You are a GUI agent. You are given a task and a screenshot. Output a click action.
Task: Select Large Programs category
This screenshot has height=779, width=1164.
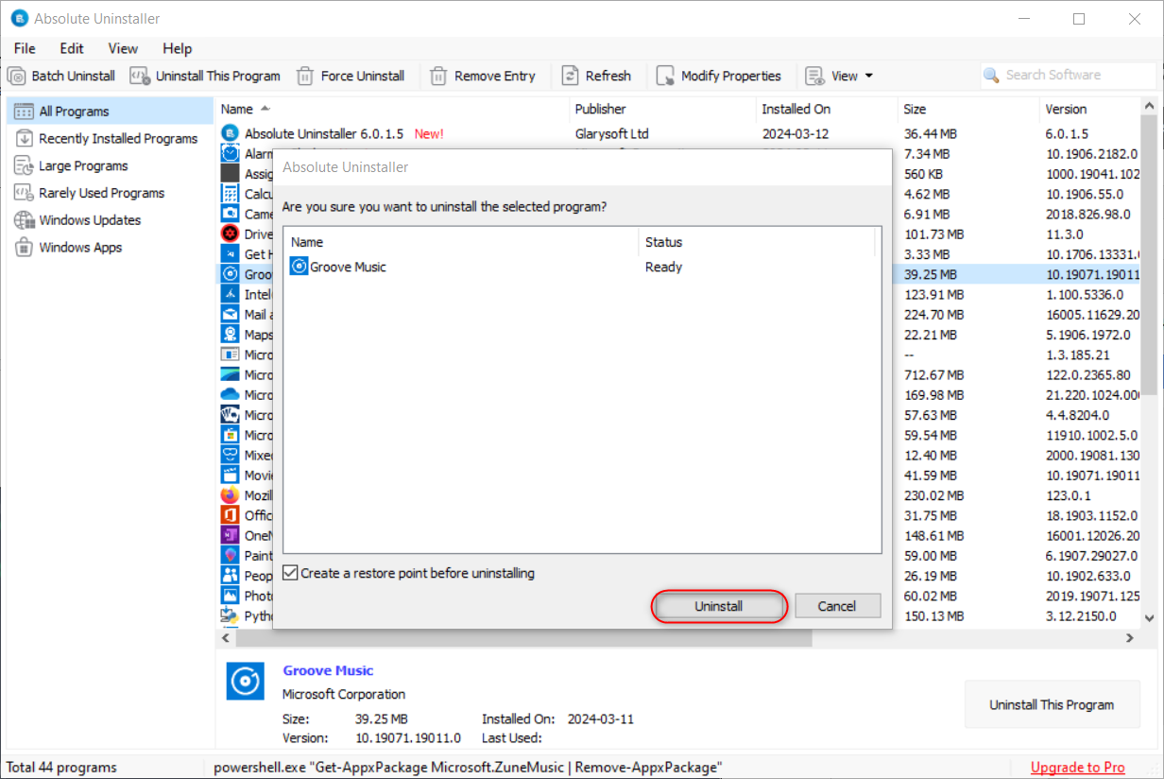point(110,165)
